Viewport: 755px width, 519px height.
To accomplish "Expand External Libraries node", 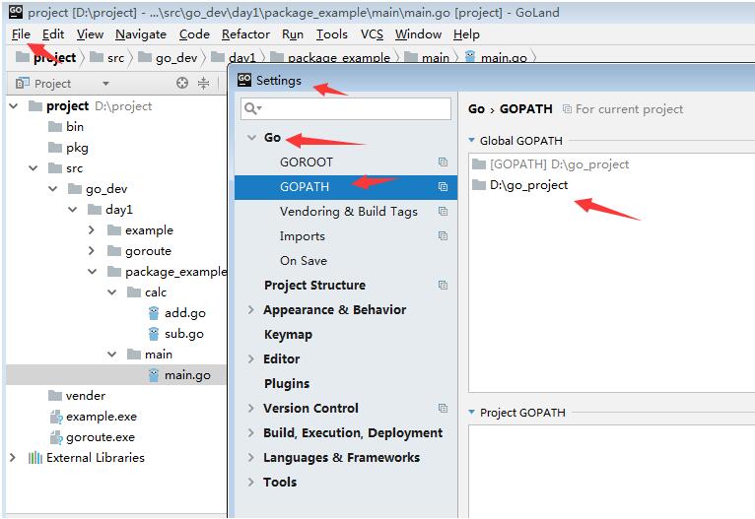I will pyautogui.click(x=13, y=457).
